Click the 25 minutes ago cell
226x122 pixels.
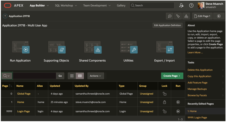[59, 102]
